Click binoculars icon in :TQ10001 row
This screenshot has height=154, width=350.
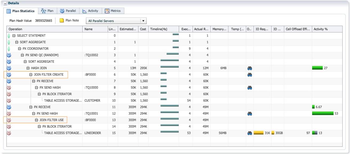[x=250, y=114]
